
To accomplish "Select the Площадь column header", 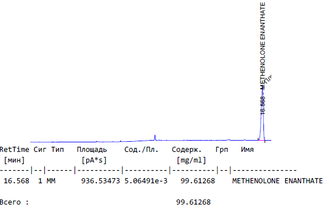I will [92, 150].
